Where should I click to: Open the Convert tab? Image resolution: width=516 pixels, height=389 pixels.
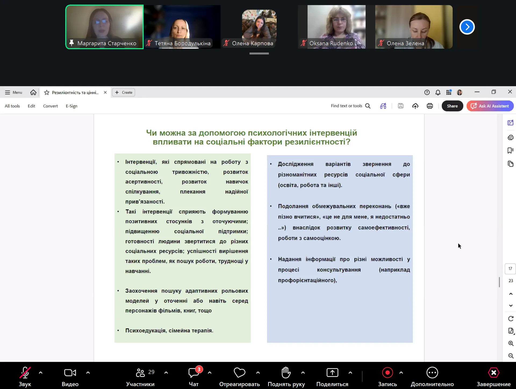51,106
